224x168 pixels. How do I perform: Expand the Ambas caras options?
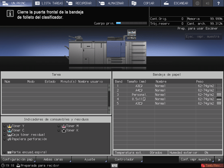click(x=54, y=159)
